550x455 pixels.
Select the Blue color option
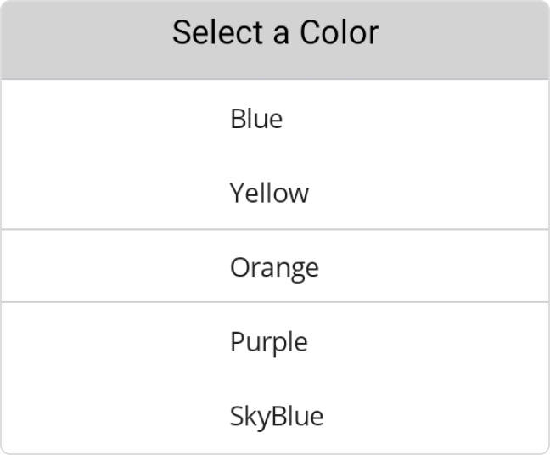(256, 119)
